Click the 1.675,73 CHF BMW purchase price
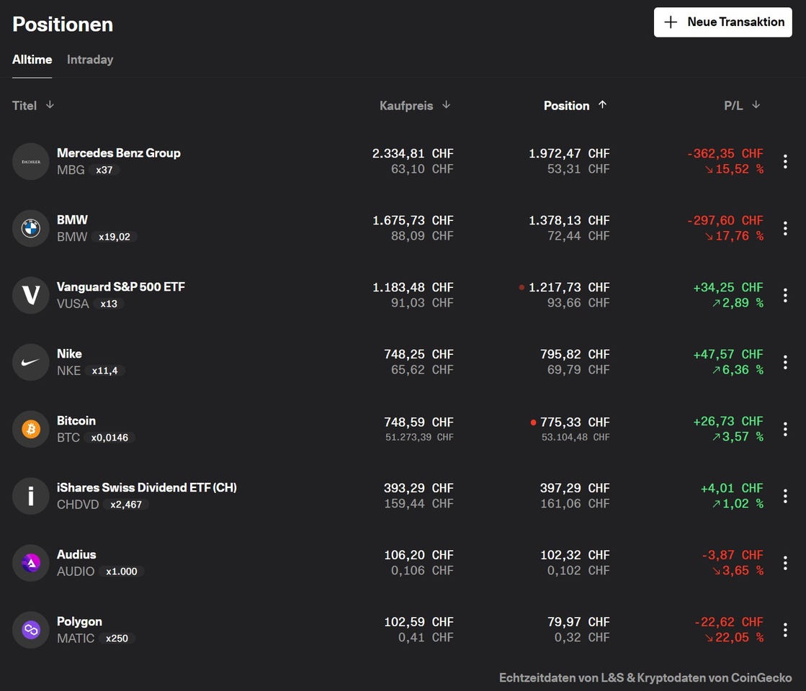 (x=413, y=220)
